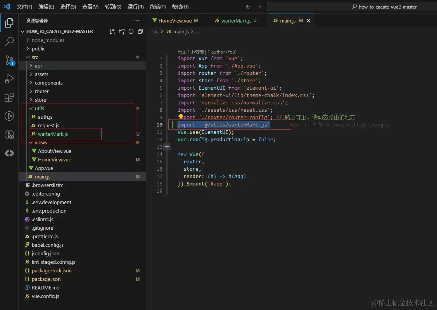437x310 pixels.
Task: Open the 选择(S) menu
Action: click(x=68, y=7)
